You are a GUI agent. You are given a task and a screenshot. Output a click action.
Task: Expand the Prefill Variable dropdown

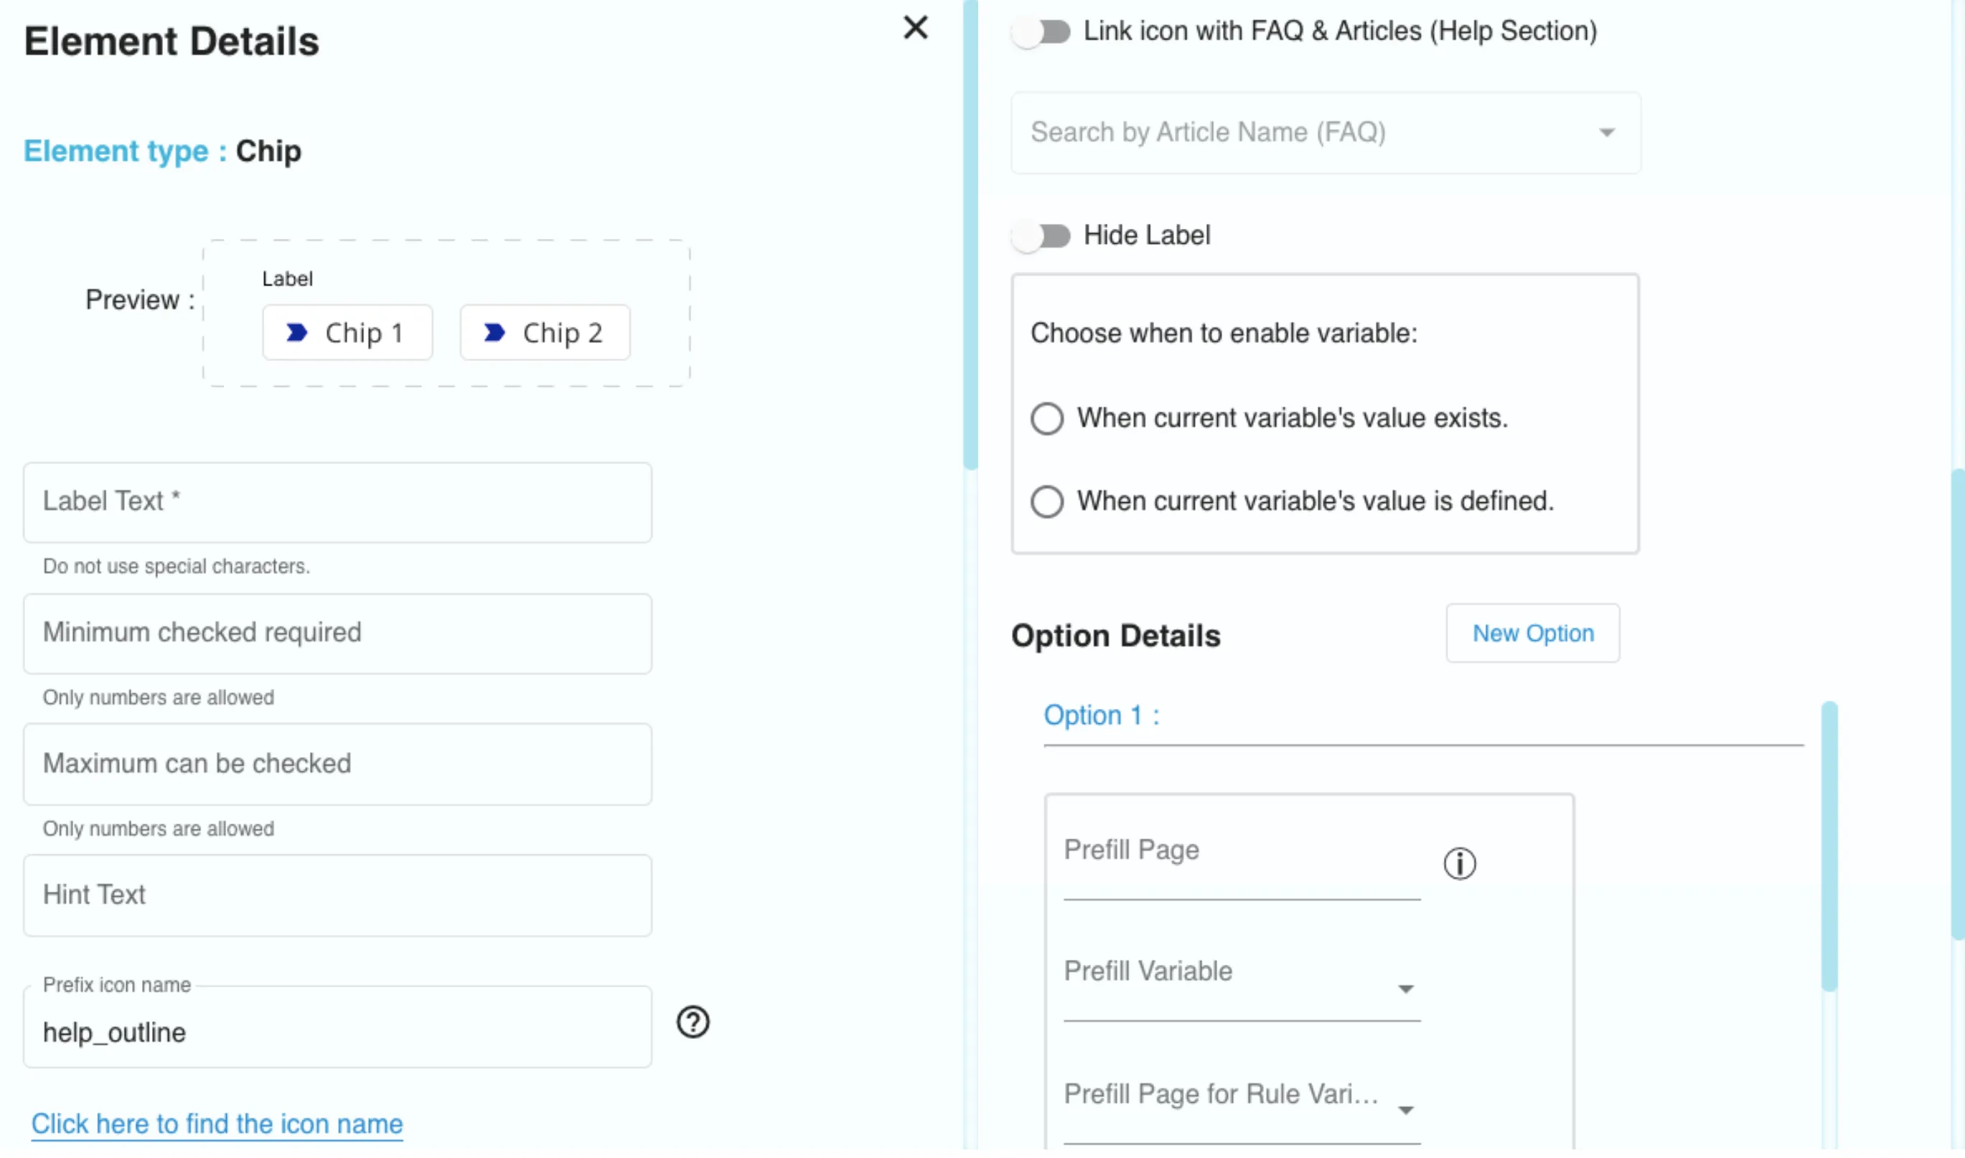coord(1242,979)
